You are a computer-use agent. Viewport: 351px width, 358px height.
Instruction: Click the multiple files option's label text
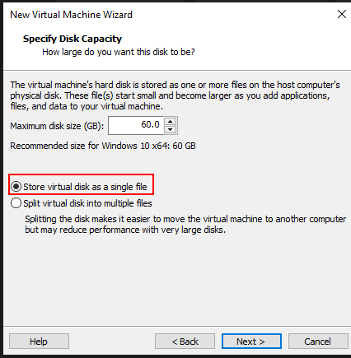click(87, 203)
